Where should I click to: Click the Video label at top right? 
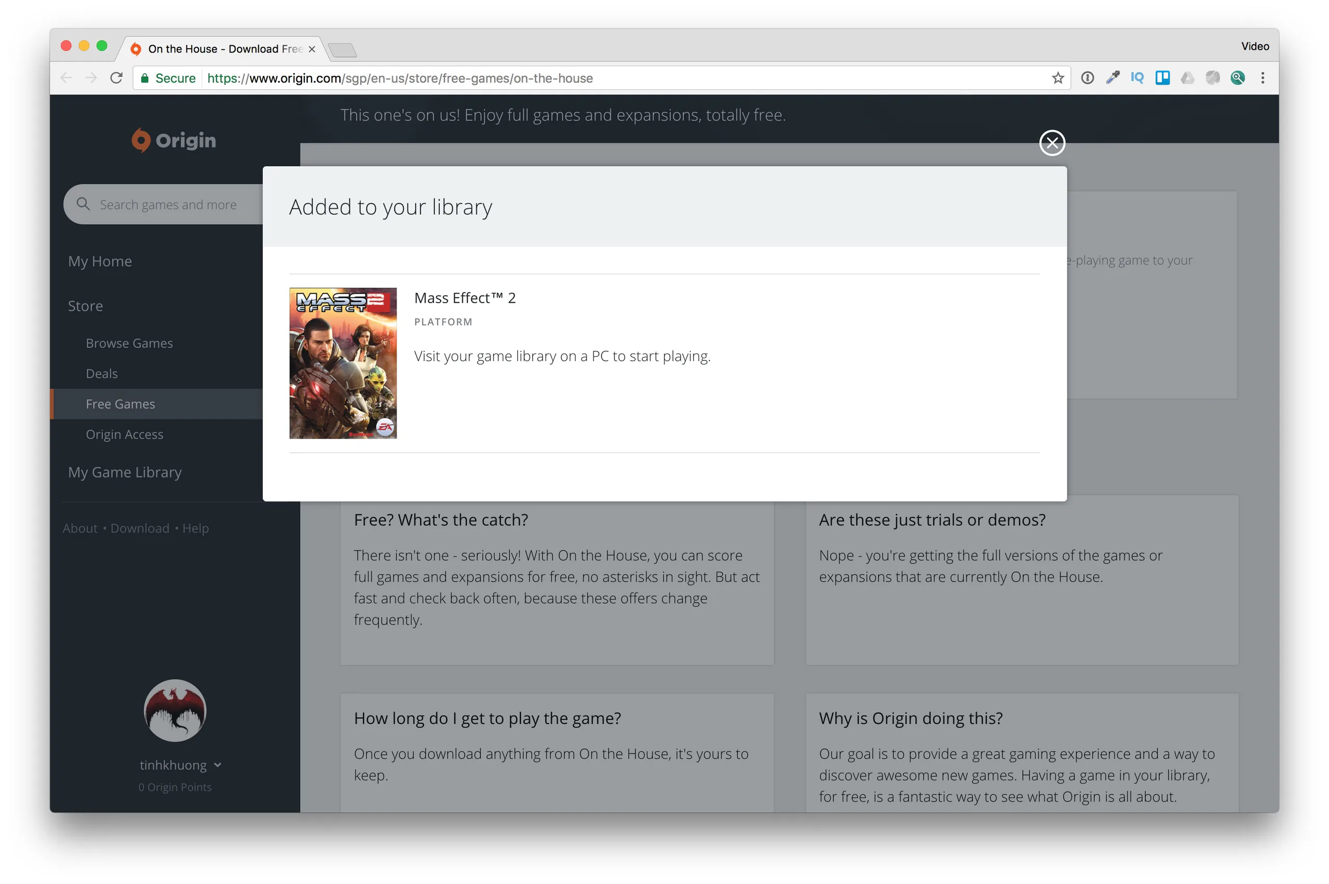(x=1255, y=46)
